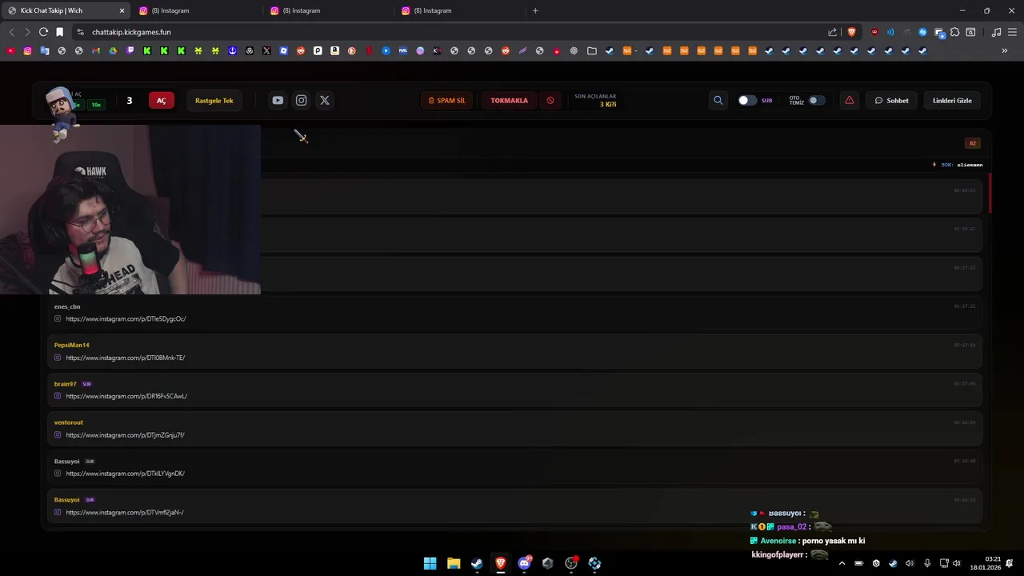Open the uBlock Origin extension

point(874,32)
